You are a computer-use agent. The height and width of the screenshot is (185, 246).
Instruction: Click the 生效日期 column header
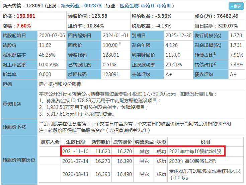(x=75, y=142)
